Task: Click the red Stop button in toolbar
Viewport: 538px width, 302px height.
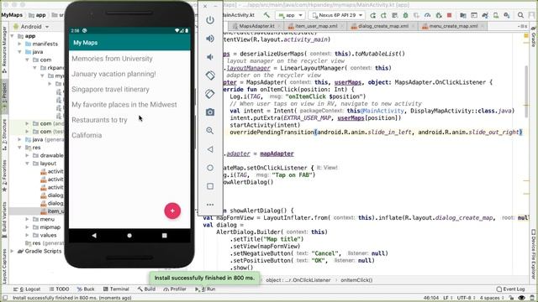Action: [x=449, y=15]
